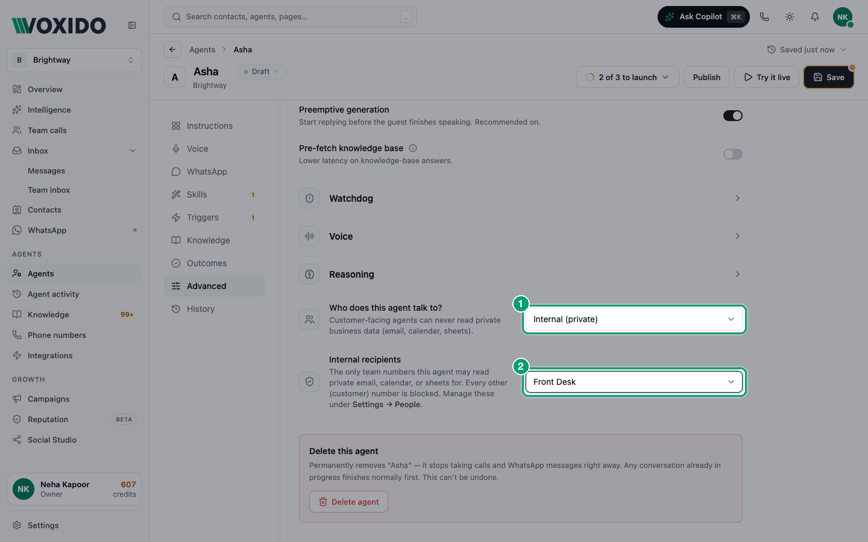Expand the Watchdog section

coord(521,198)
